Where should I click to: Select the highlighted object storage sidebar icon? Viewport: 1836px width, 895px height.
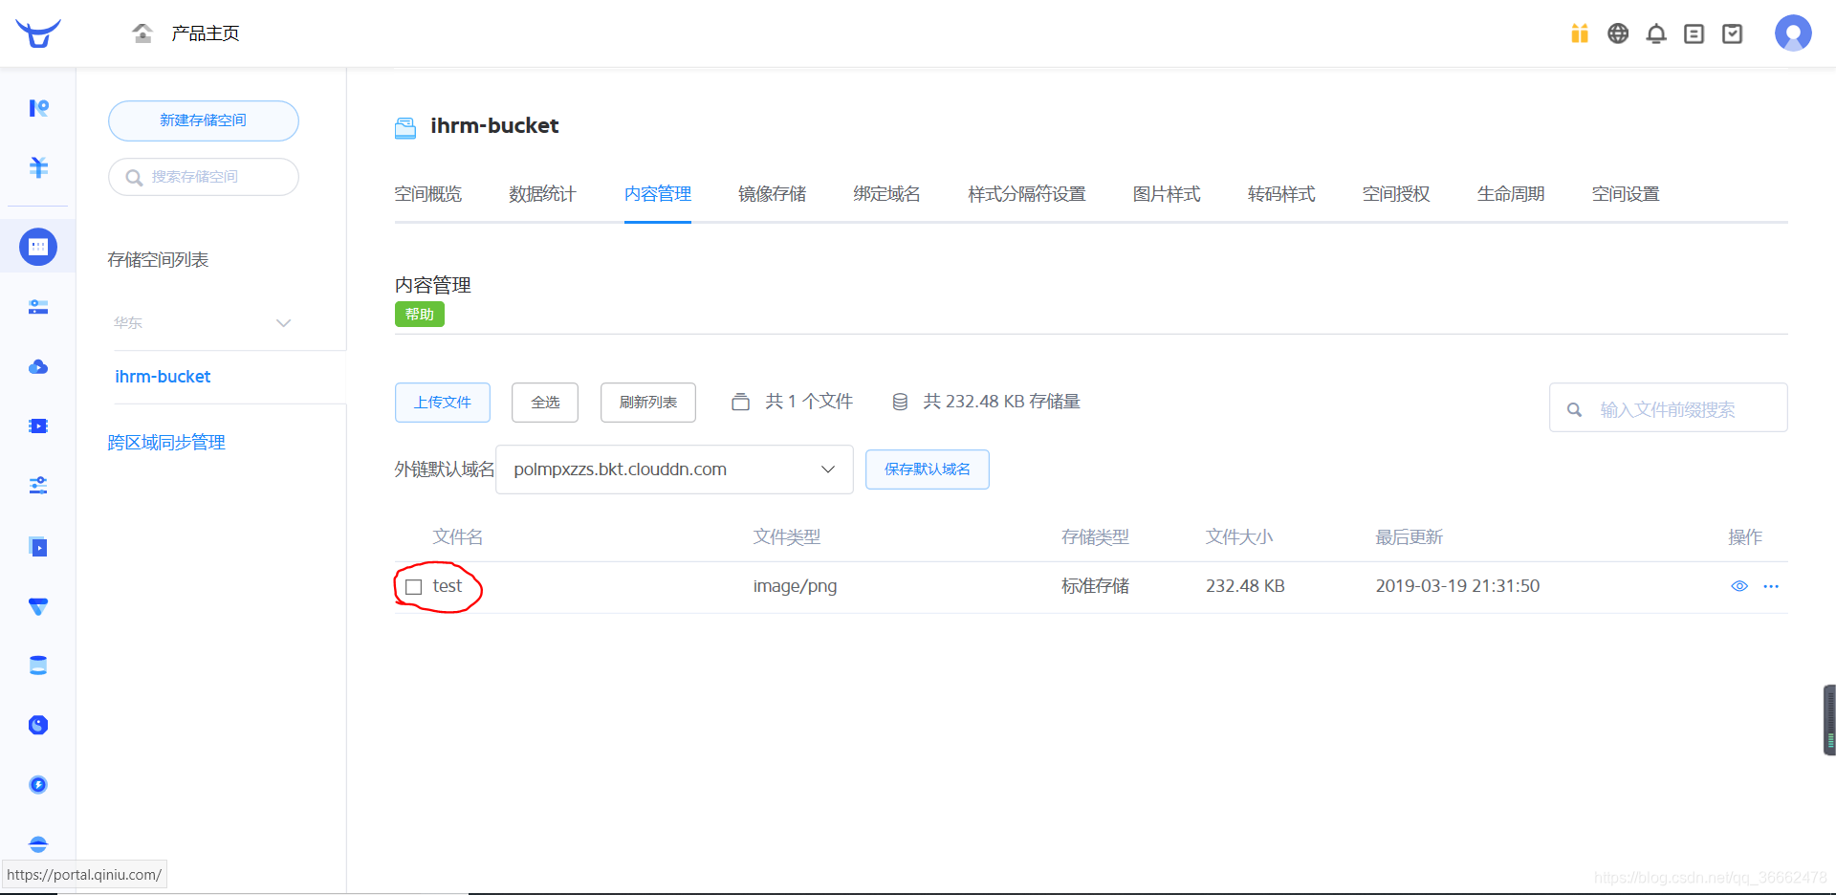38,247
